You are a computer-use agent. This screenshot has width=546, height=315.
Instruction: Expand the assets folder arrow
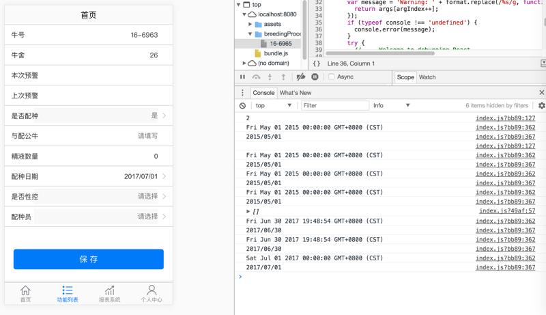(250, 24)
